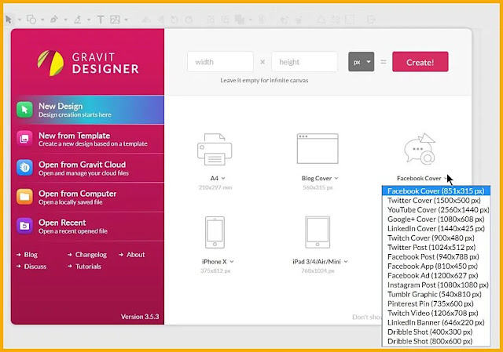Click the Version 3.5.3 text
This screenshot has width=503, height=352.
tap(140, 317)
